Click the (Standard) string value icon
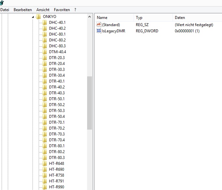This screenshot has width=222, height=190. coord(99,24)
